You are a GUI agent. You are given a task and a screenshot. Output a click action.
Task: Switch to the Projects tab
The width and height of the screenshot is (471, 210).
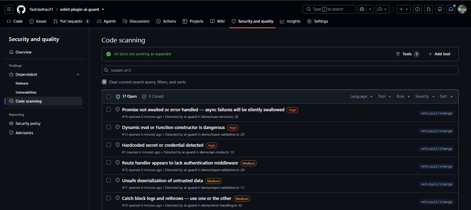coord(193,21)
